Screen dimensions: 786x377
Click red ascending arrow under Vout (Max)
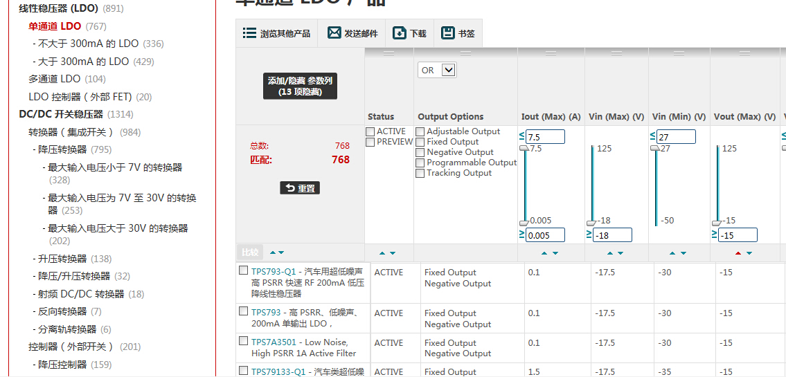click(738, 253)
